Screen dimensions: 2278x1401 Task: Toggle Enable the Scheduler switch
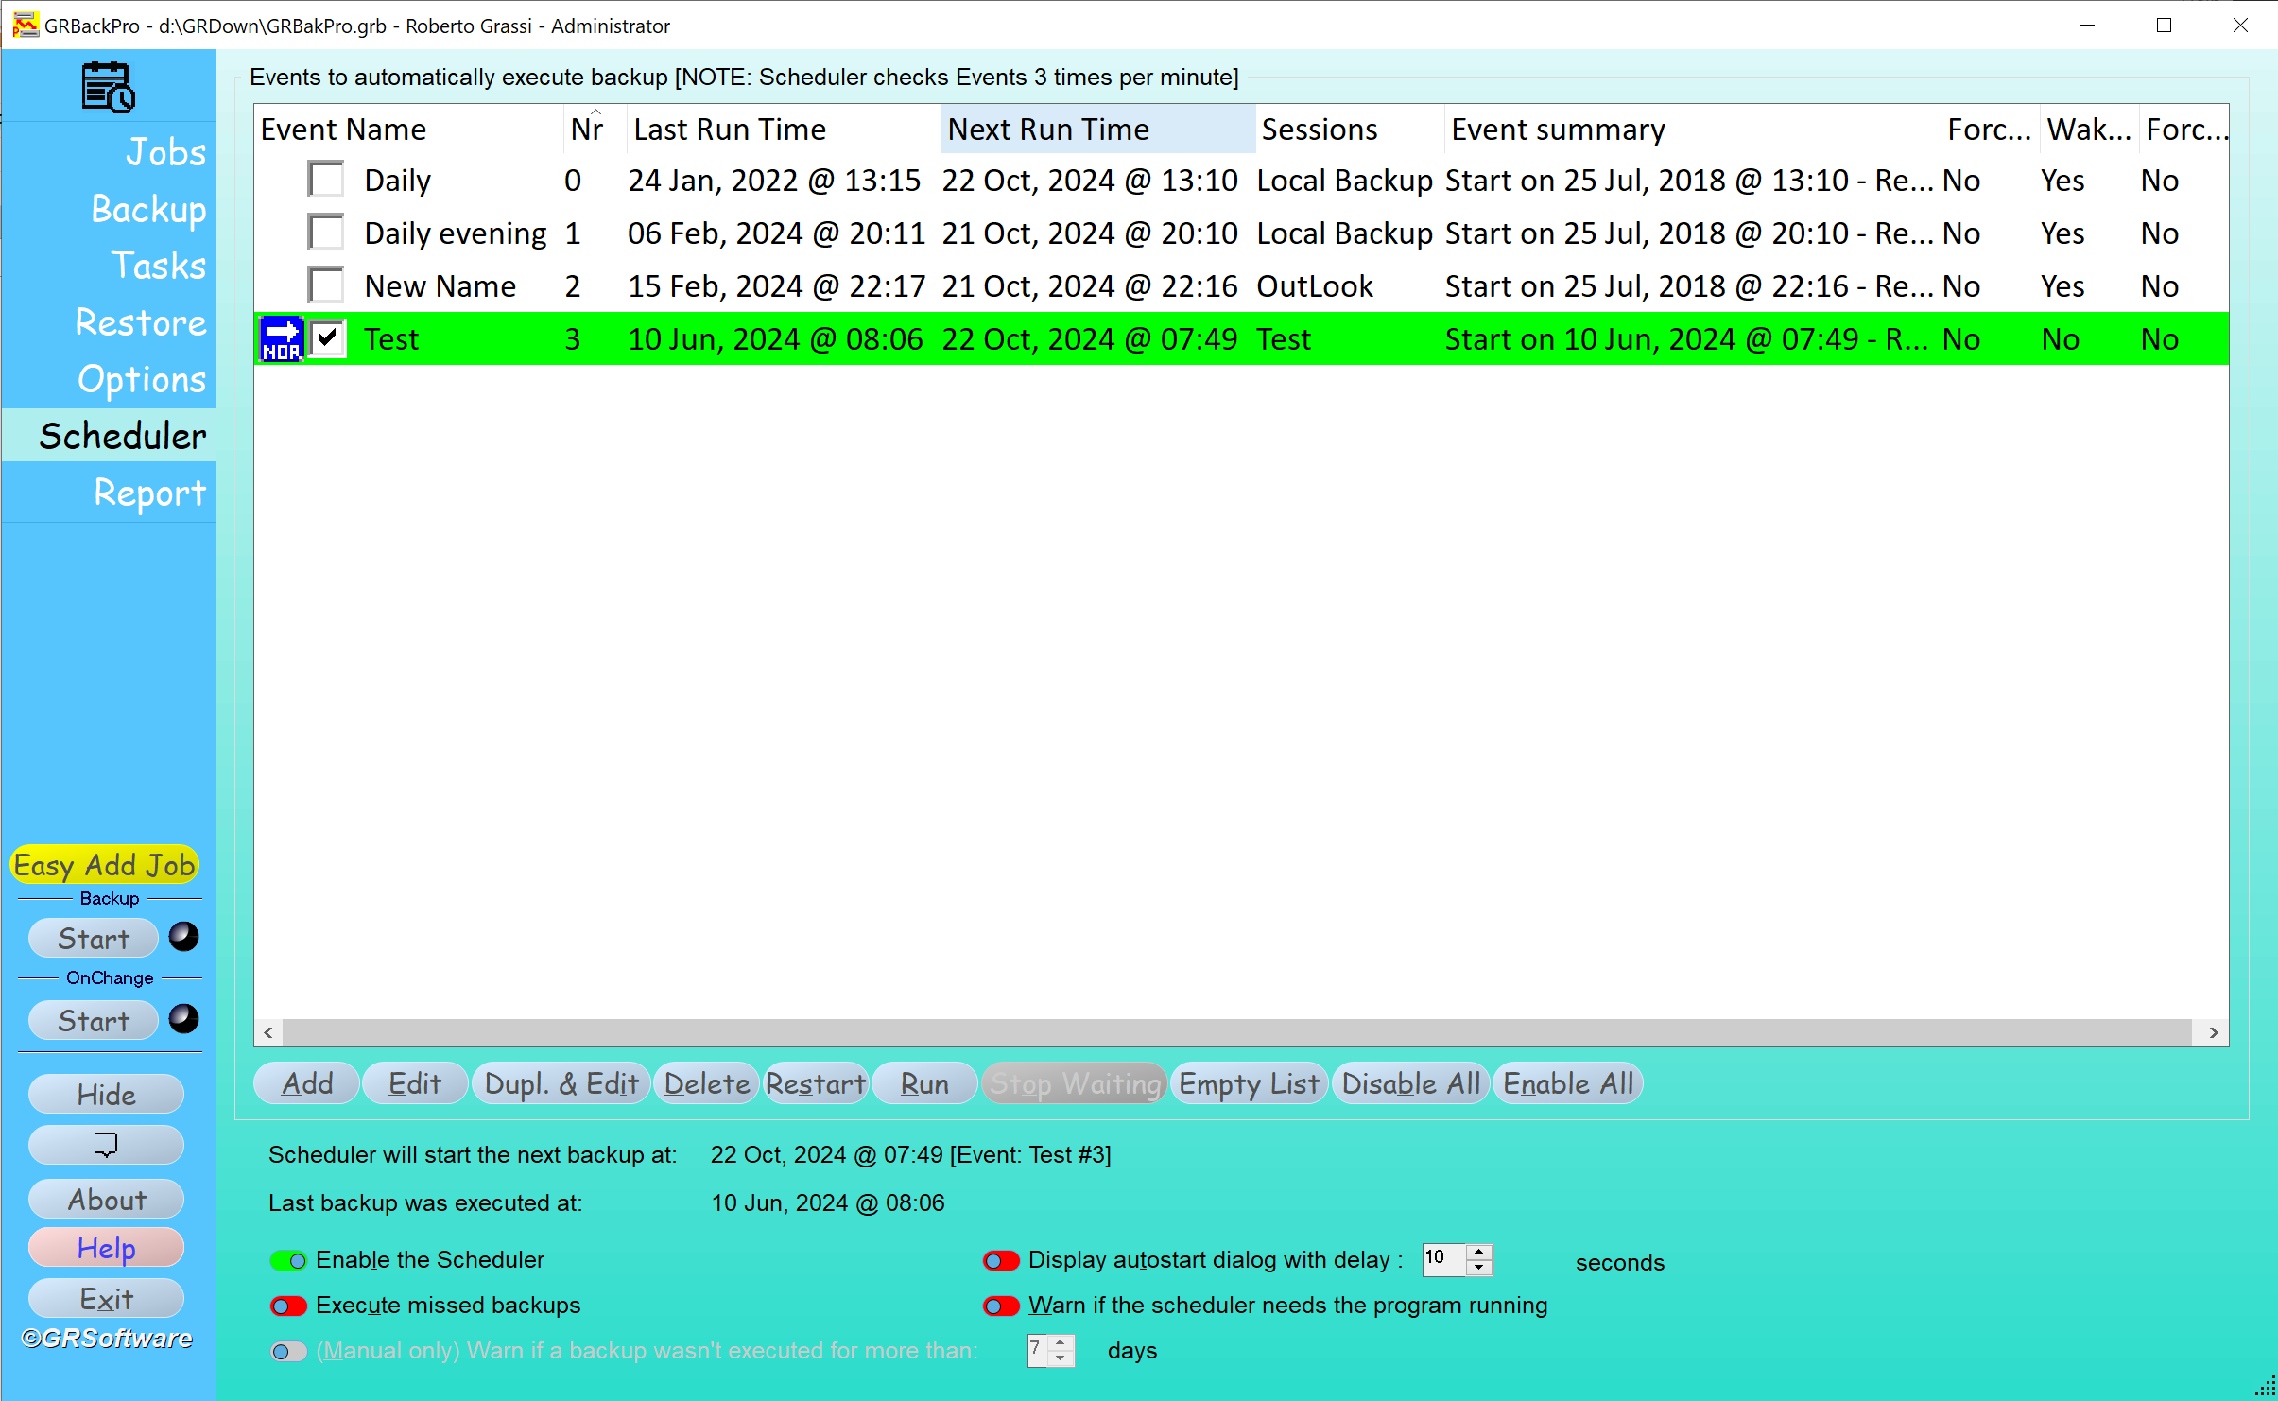[x=288, y=1260]
